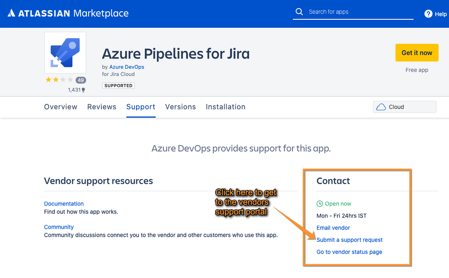Click the search magnifier icon
This screenshot has width=449, height=278.
299,12
